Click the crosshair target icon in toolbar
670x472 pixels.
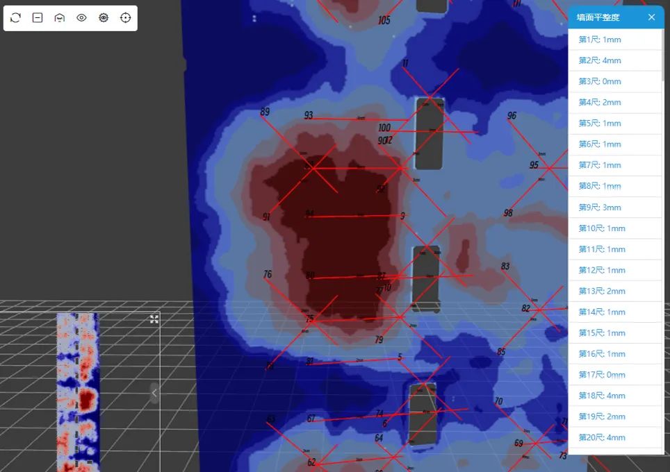[x=125, y=18]
